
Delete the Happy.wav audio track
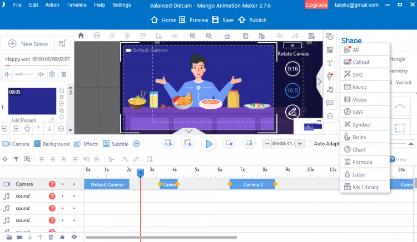(x=63, y=74)
